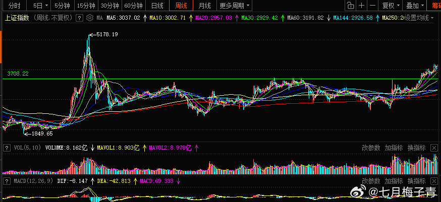Click the MACD(12,26,9) indicator name
The image size is (441, 202).
coord(33,181)
